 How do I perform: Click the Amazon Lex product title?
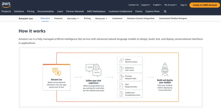(x=26, y=19)
